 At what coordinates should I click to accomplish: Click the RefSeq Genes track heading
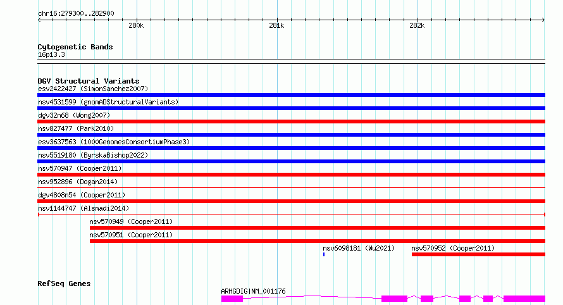[64, 283]
